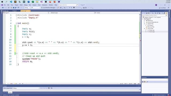Click the Collapse All icon in Solution Explorer
This screenshot has width=171, height=96.
coord(158,13)
